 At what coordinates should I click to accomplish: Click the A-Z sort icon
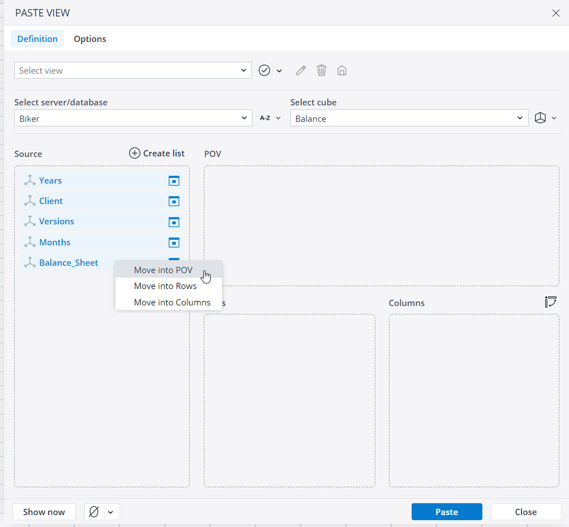(x=265, y=118)
